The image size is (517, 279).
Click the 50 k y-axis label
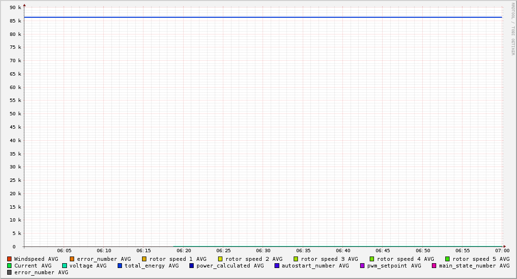click(x=16, y=114)
